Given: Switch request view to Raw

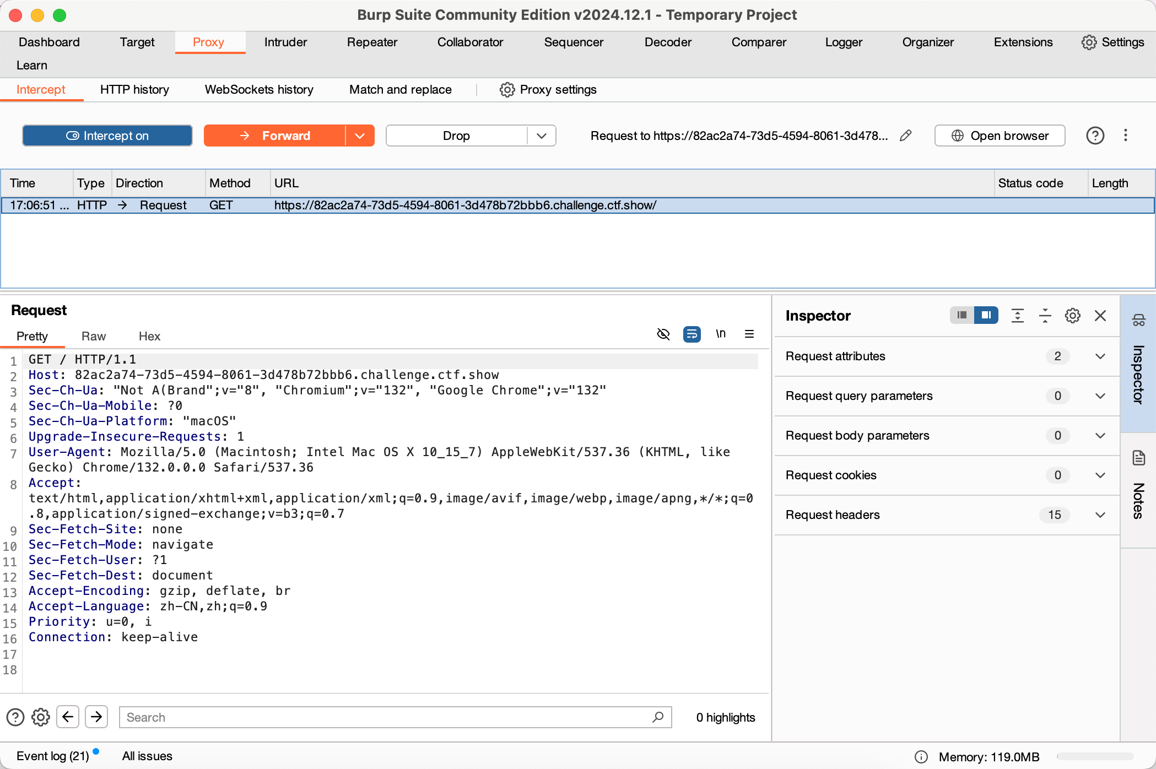Looking at the screenshot, I should (94, 337).
